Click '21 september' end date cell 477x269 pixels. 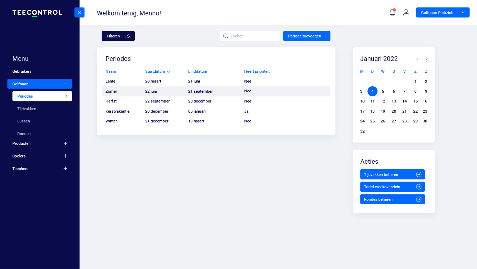(200, 91)
